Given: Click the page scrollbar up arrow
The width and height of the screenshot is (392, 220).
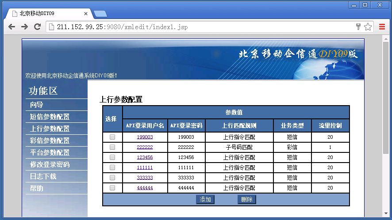Looking at the screenshot, I should click(386, 39).
